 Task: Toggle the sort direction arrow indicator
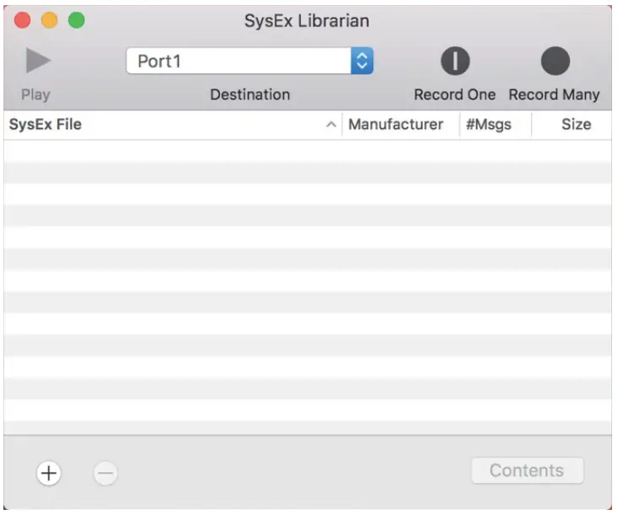(x=331, y=125)
